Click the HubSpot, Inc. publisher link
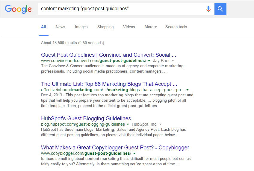Viewport: 254px width, 171px height. 144,124
